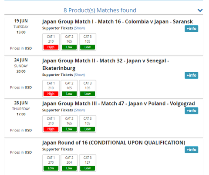This screenshot has width=209, height=175.
Task: Choose CAT 1 ticket for Match 32
Action: tap(51, 88)
